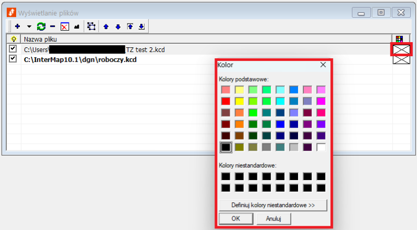Move file to bottom of list icon
This screenshot has height=230, width=417.
click(141, 26)
